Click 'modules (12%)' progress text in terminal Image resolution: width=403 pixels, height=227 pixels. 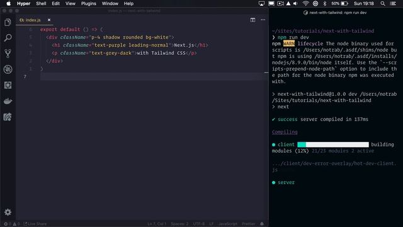(290, 151)
